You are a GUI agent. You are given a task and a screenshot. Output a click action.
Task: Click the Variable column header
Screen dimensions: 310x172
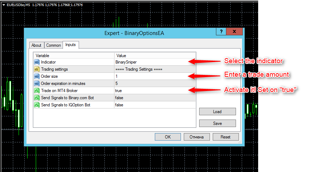tap(74, 55)
